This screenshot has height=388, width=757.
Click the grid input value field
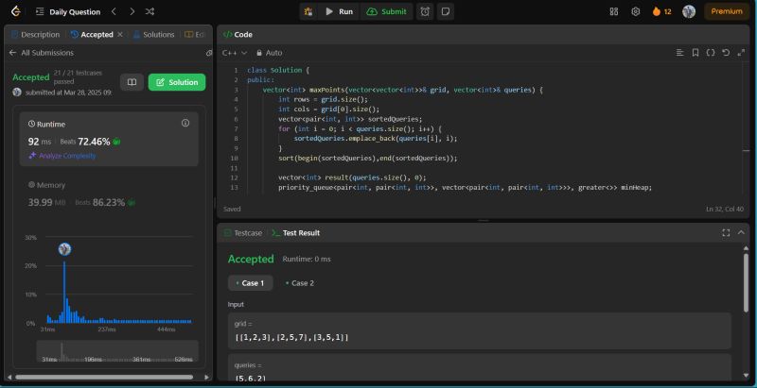click(480, 331)
